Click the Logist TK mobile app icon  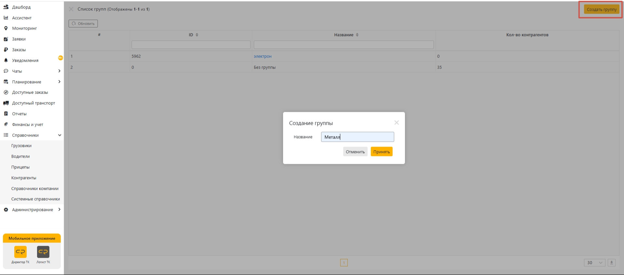(43, 252)
